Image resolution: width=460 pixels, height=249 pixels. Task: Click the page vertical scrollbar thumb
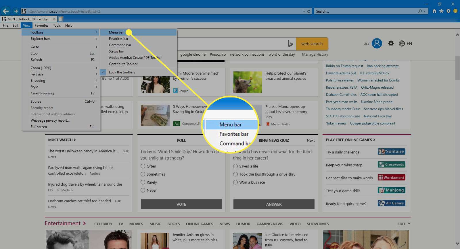pos(457,68)
